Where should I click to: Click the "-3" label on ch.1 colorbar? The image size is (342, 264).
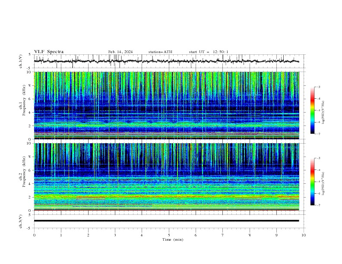click(319, 87)
